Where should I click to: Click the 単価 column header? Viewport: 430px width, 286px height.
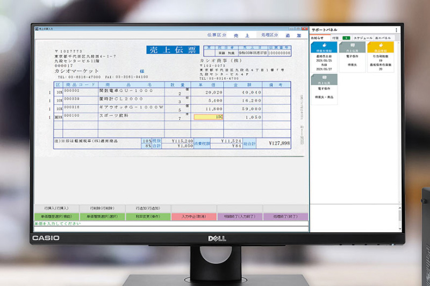[x=207, y=85]
